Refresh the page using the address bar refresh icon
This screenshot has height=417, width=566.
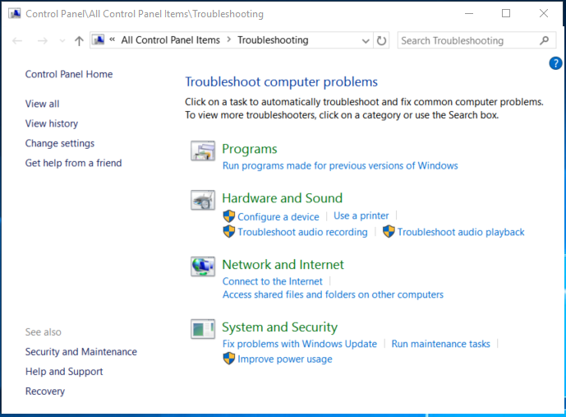(381, 40)
